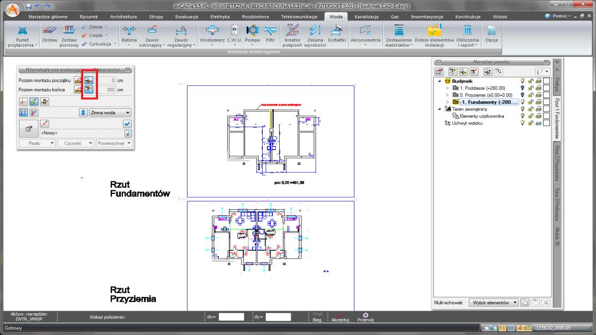
Task: Open the Zimna woda dropdown
Action: pyautogui.click(x=110, y=112)
